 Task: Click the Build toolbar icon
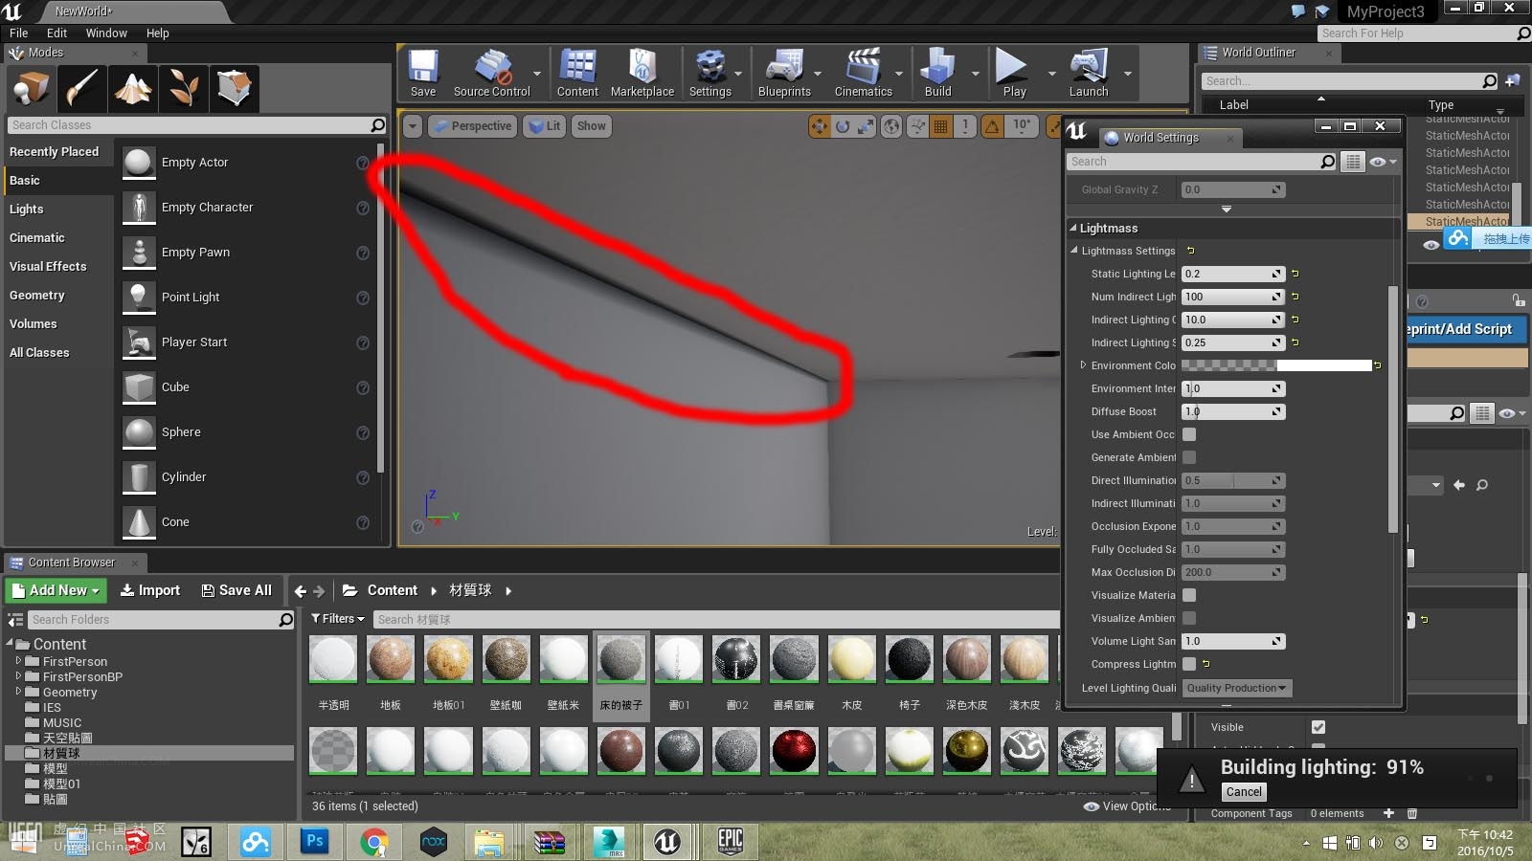[x=937, y=73]
